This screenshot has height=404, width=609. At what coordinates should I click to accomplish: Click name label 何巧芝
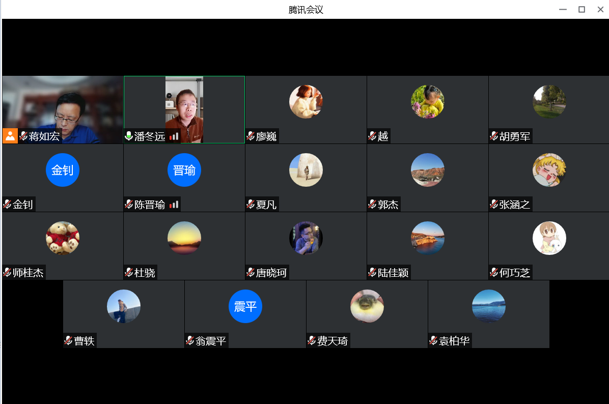[515, 273]
